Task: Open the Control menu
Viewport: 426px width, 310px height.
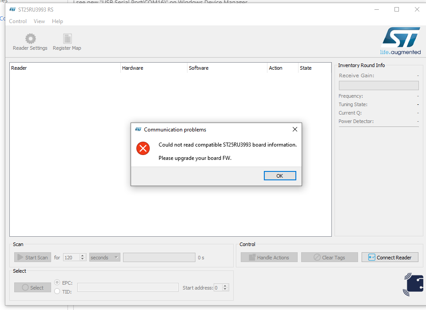Action: pos(18,21)
